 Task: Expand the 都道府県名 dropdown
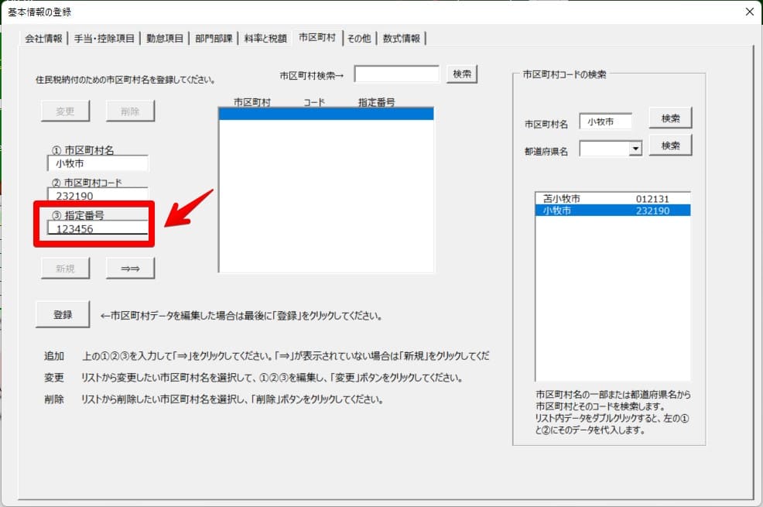click(635, 148)
